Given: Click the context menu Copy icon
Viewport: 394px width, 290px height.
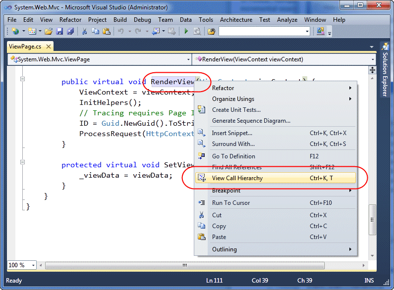Looking at the screenshot, I should [202, 226].
